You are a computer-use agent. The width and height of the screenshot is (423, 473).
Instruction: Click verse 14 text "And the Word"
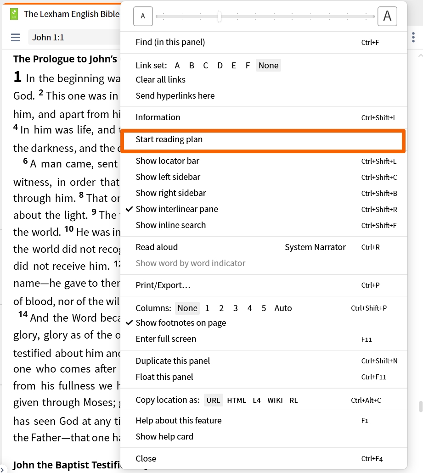pos(64,318)
